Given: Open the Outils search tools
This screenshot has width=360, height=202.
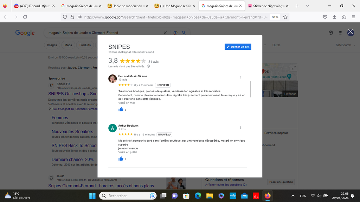Looking at the screenshot, I should (x=276, y=45).
